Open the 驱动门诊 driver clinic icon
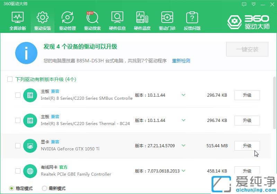Screen dimensions: 277x194 tap(167, 21)
